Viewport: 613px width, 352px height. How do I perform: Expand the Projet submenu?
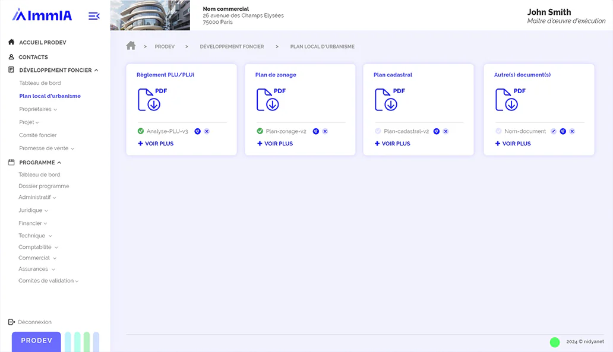click(37, 123)
